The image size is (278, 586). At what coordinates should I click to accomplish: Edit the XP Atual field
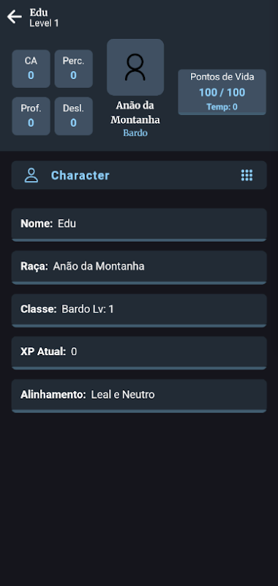click(139, 353)
